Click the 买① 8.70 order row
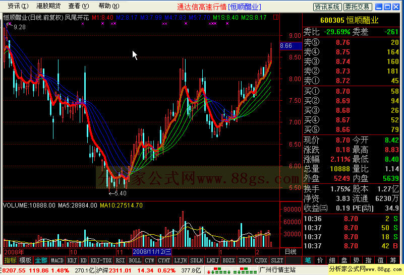This screenshot has width=404, height=275. click(x=351, y=91)
